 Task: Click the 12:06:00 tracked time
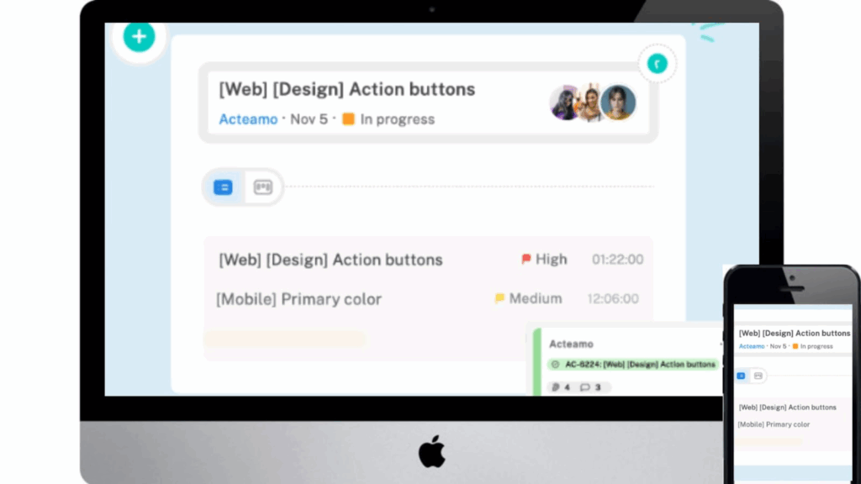point(613,299)
